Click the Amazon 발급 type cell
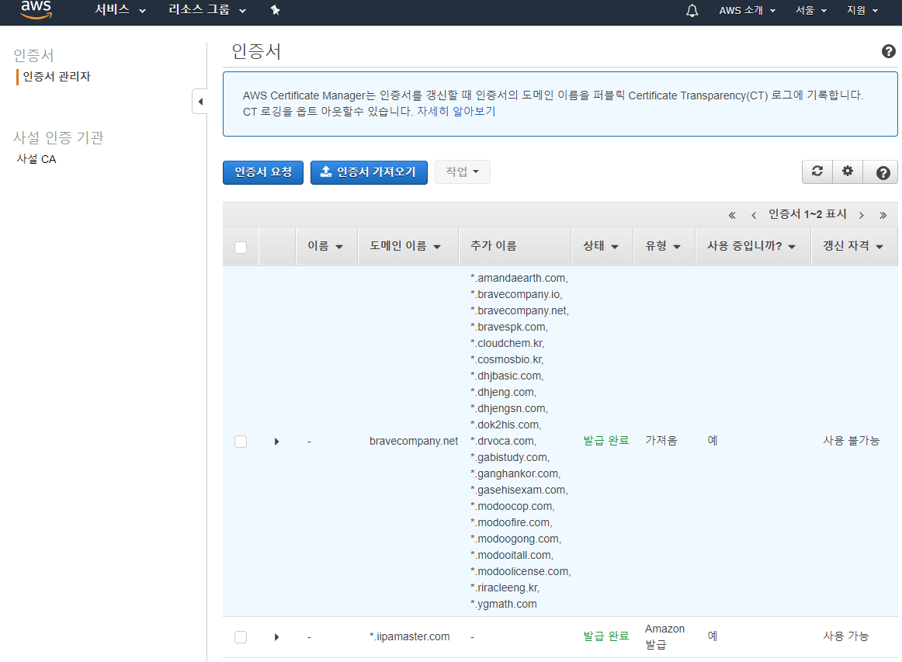Image resolution: width=902 pixels, height=662 pixels. click(x=664, y=636)
